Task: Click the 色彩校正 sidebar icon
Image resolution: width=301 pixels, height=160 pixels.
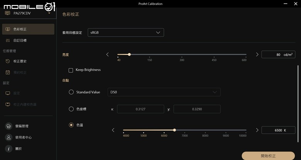Action: click(8, 29)
